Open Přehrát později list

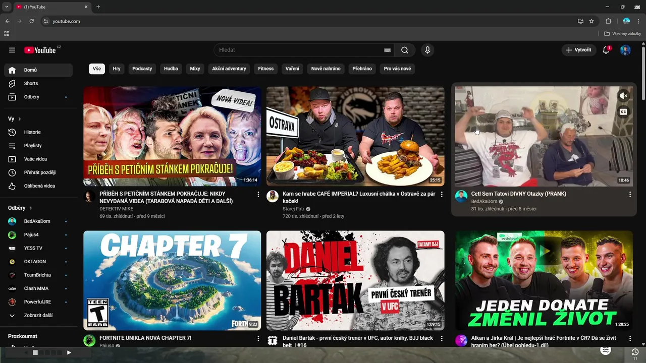click(38, 172)
